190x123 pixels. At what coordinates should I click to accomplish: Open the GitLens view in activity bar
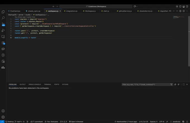[3, 55]
